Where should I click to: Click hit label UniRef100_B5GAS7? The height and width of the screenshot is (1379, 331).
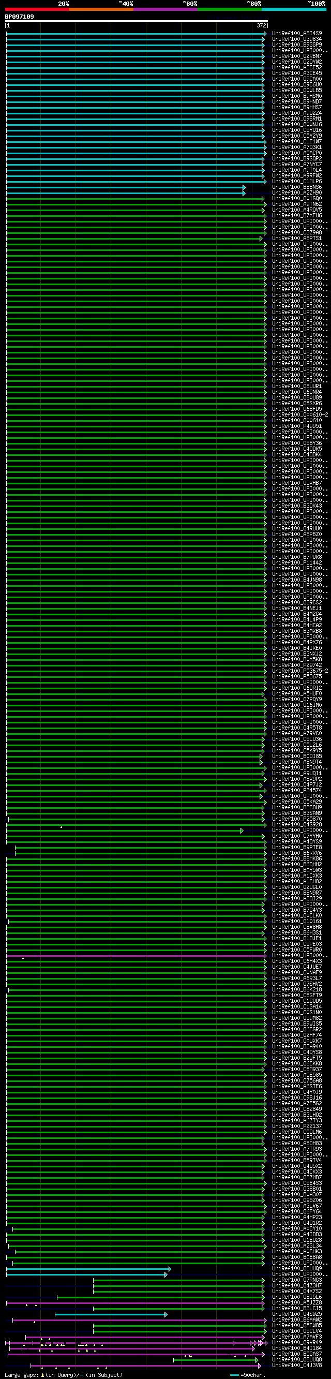297,1354
